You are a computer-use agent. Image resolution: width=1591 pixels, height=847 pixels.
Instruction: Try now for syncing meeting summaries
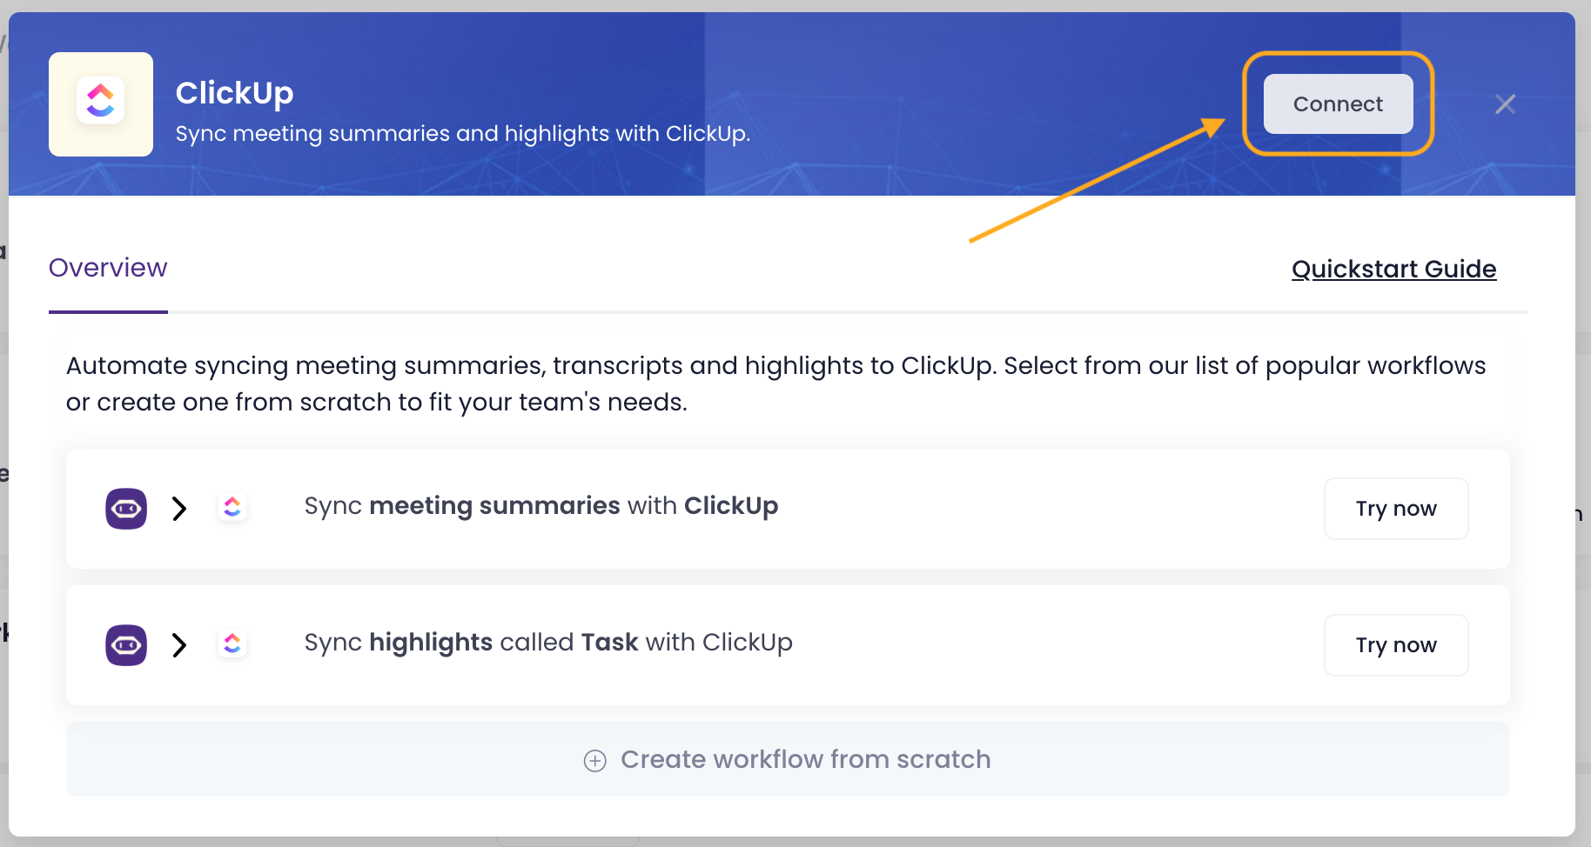[1395, 509]
